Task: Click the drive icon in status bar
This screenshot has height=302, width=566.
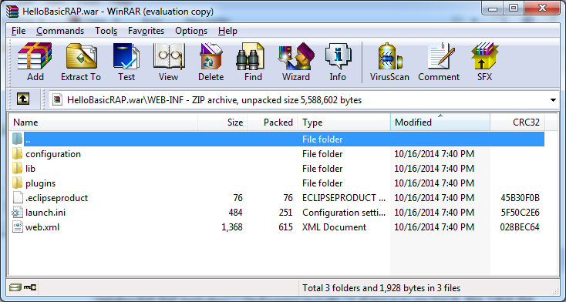Action: (x=15, y=287)
